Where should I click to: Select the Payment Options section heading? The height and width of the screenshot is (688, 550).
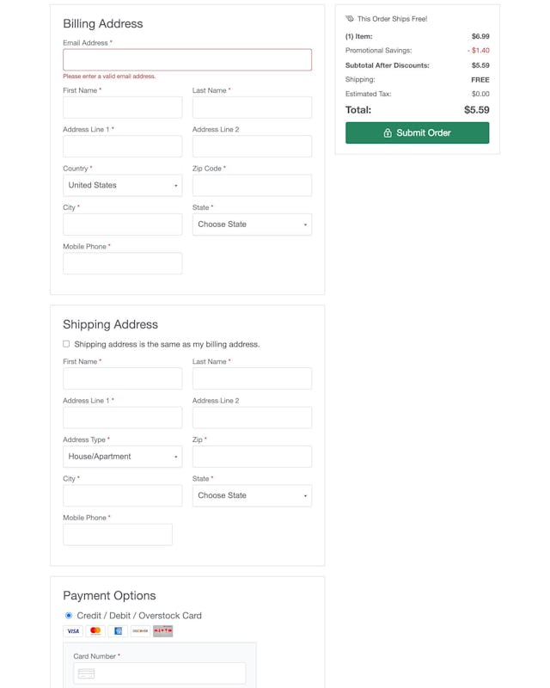[x=109, y=595]
